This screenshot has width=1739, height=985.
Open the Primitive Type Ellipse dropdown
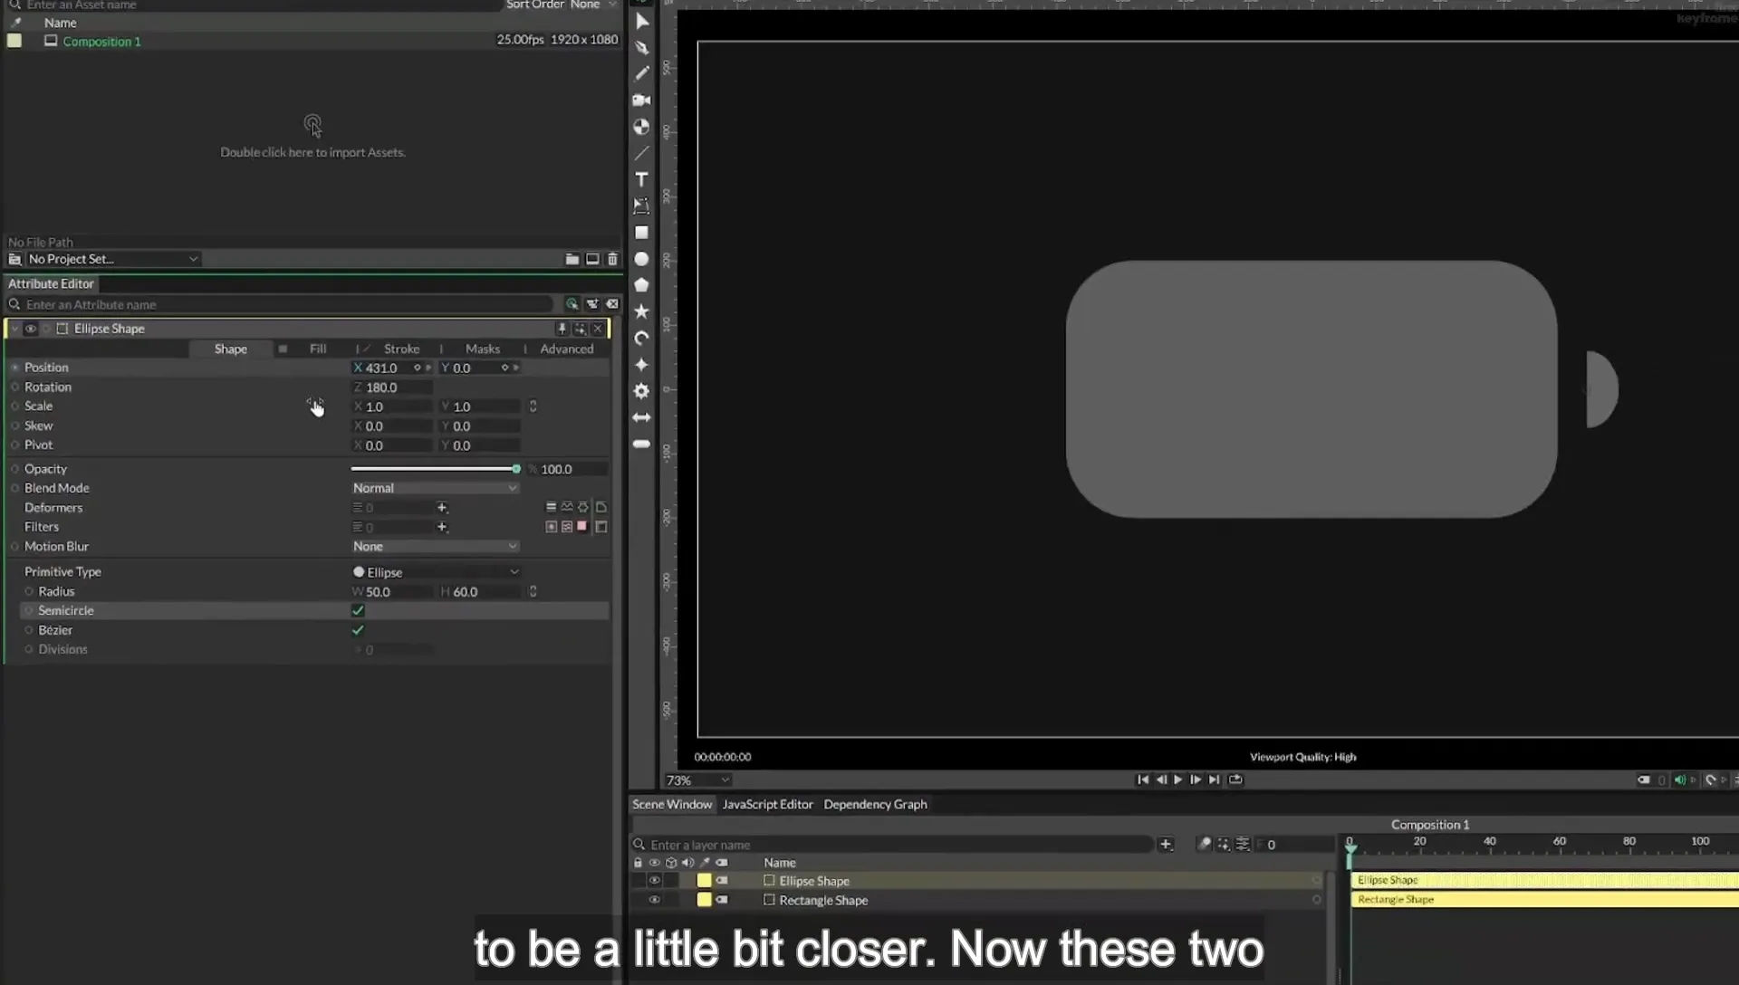click(436, 572)
